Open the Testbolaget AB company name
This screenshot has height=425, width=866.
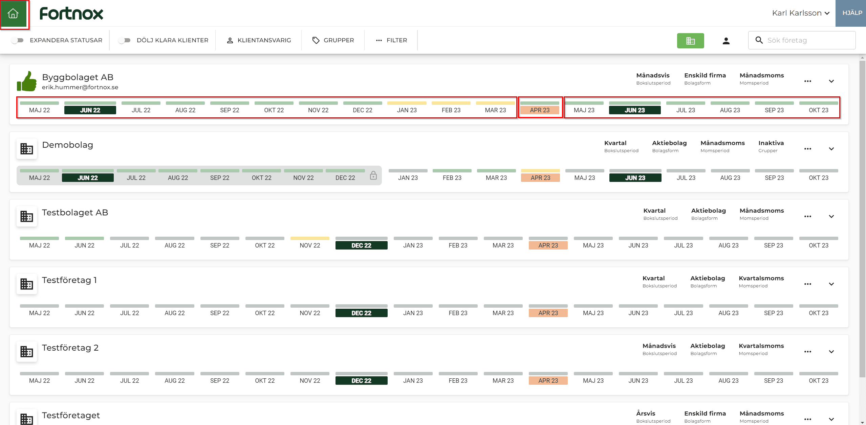pos(75,212)
